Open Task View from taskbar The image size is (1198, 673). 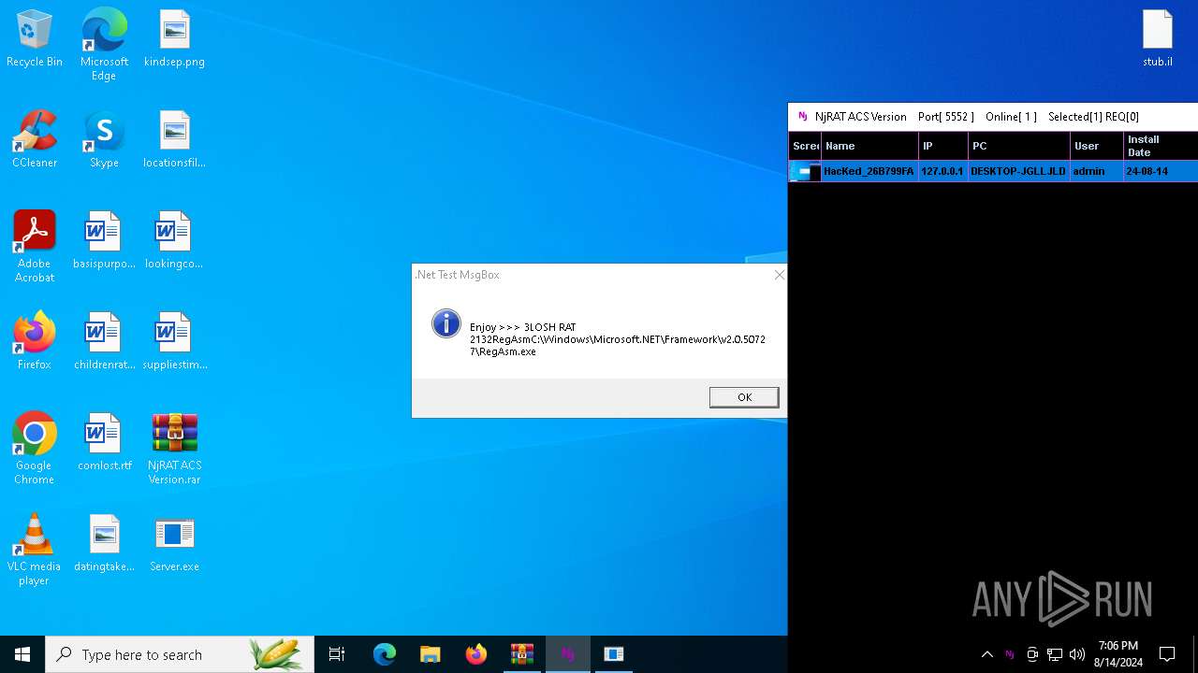click(x=337, y=654)
